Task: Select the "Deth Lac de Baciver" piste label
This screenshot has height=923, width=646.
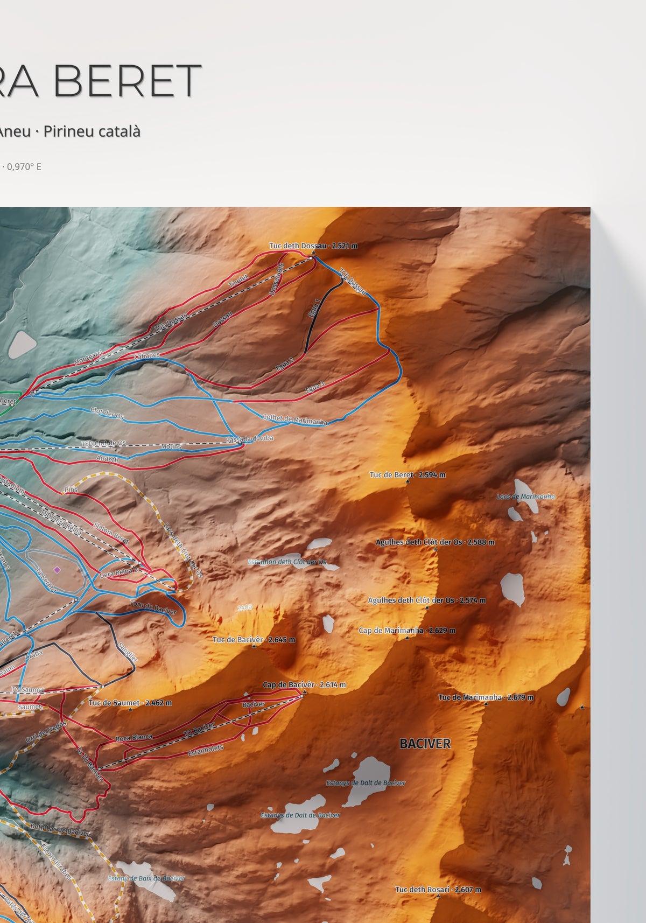Action: [60, 829]
